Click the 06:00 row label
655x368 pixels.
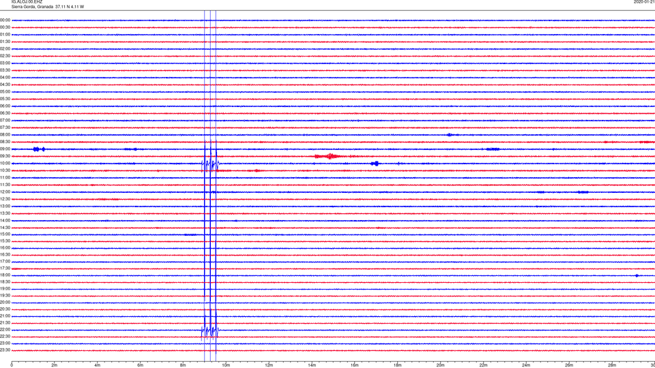tap(5, 106)
